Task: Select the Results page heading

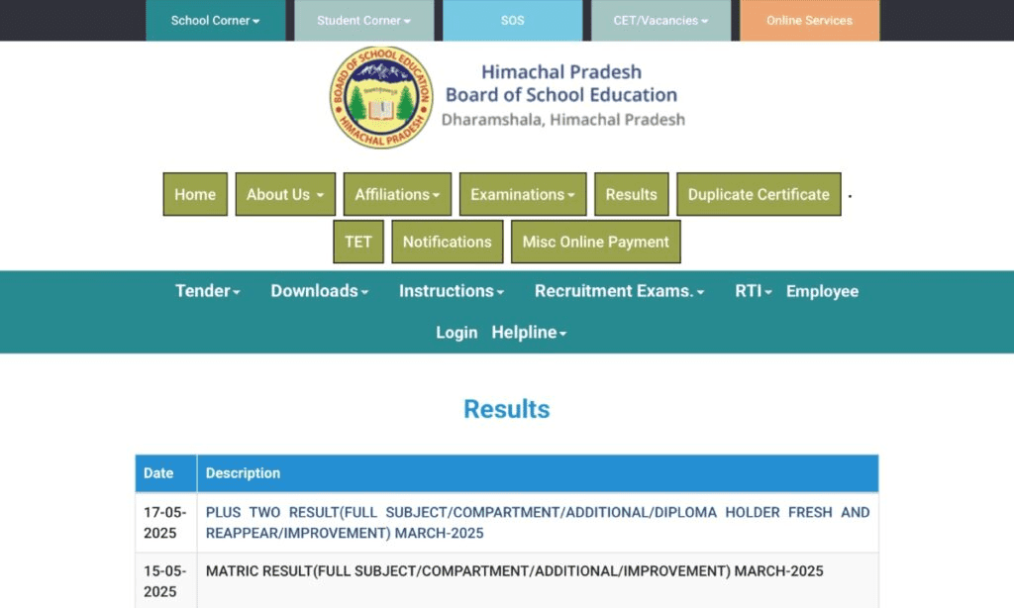Action: point(506,409)
